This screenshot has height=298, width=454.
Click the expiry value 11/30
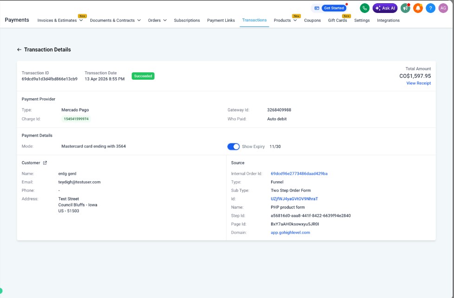[x=275, y=146]
